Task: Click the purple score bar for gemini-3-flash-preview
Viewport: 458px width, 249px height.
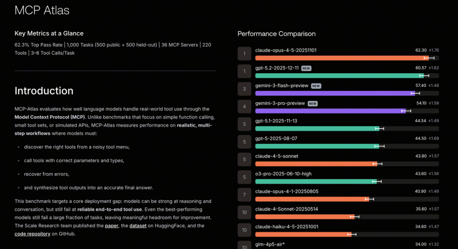Action: pos(335,93)
